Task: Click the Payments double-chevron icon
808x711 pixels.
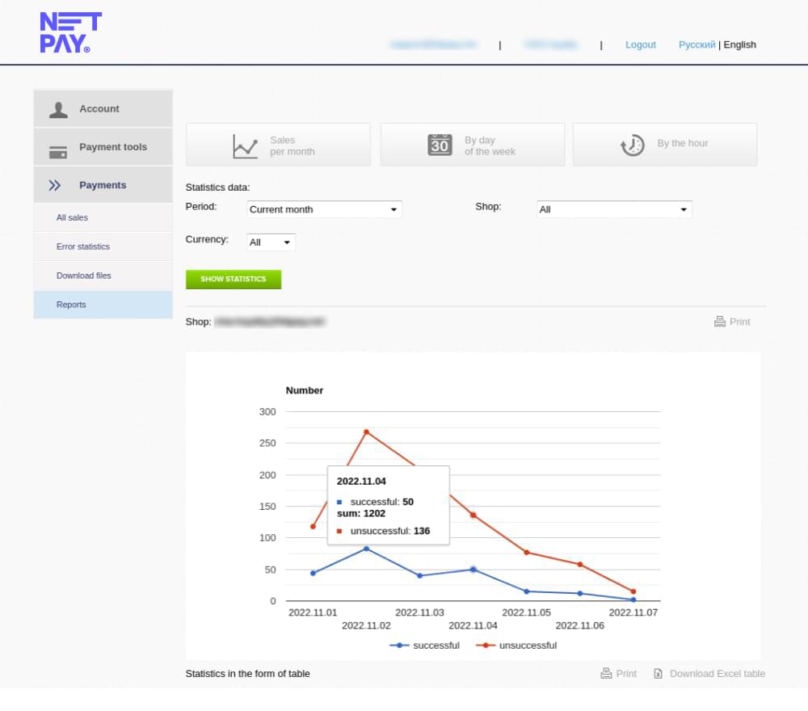Action: pos(55,186)
